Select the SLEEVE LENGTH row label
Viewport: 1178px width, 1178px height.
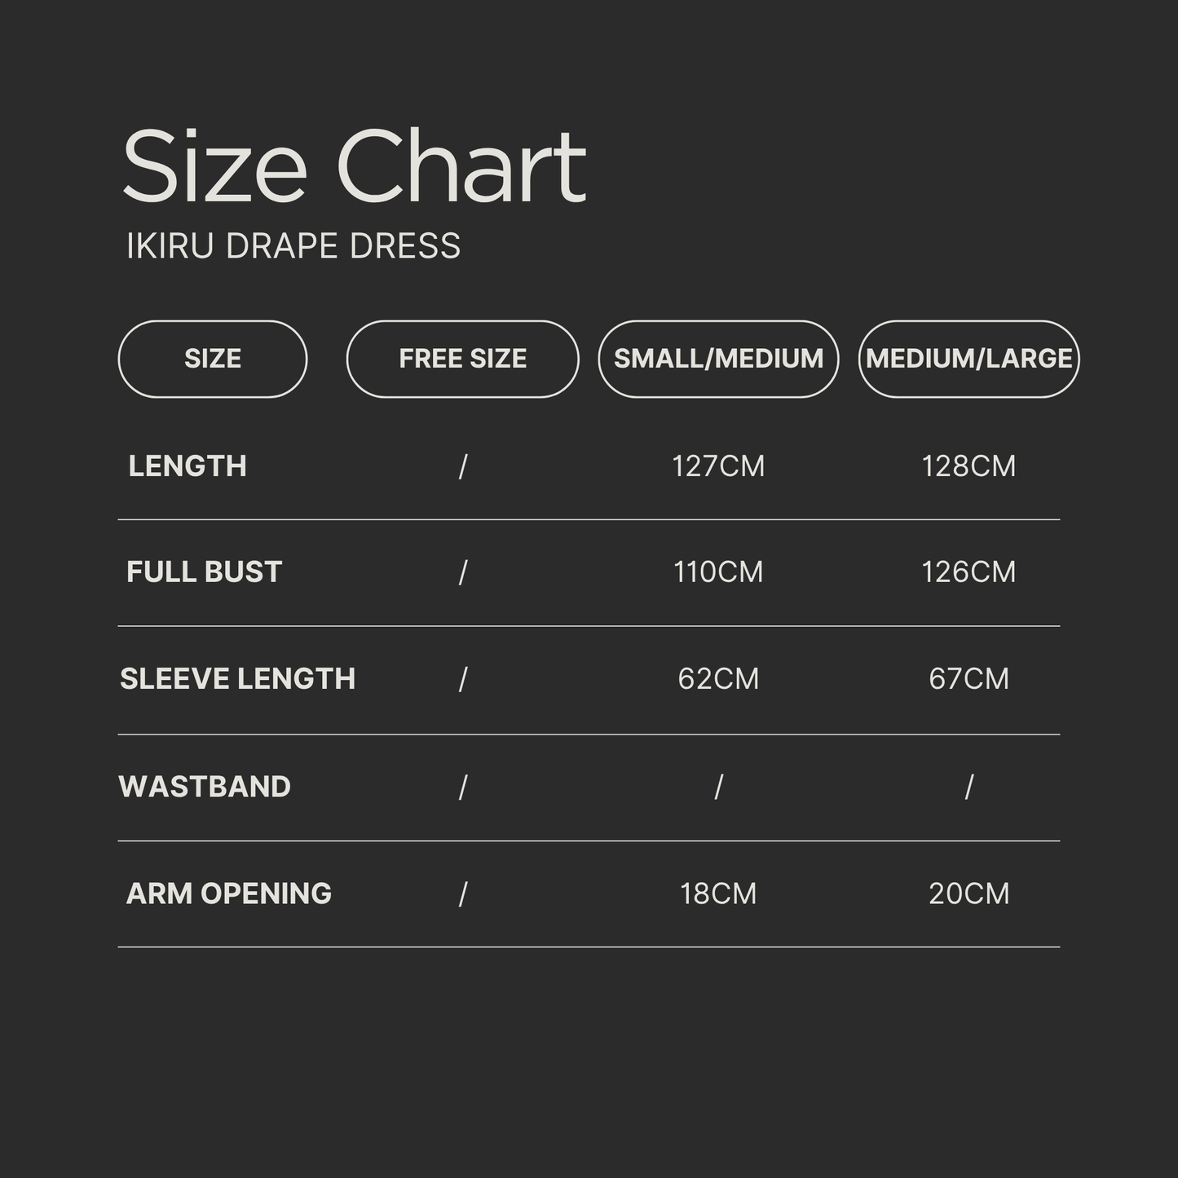pos(237,679)
